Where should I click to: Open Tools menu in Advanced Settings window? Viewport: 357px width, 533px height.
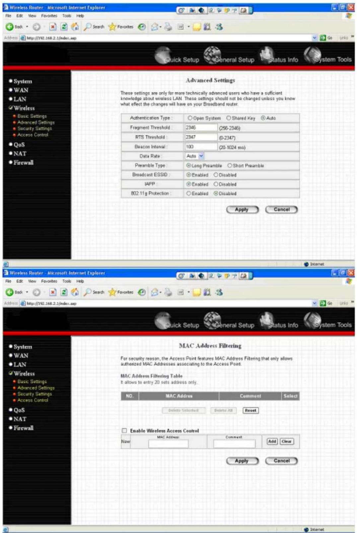[67, 16]
